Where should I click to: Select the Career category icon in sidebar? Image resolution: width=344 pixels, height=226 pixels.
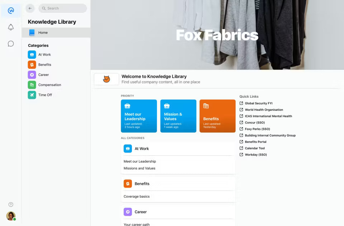(x=32, y=74)
